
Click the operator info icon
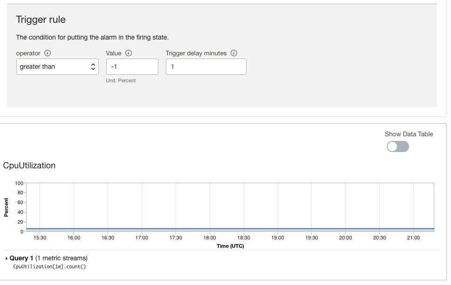coord(47,53)
